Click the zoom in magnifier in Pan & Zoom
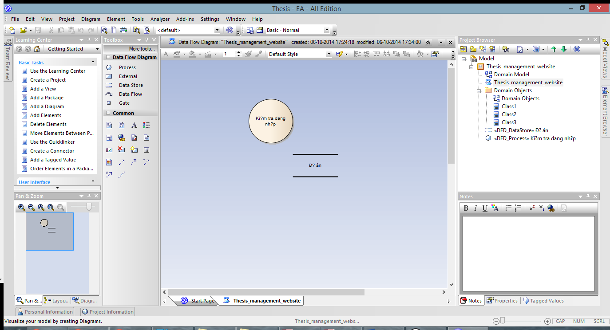 (x=21, y=207)
